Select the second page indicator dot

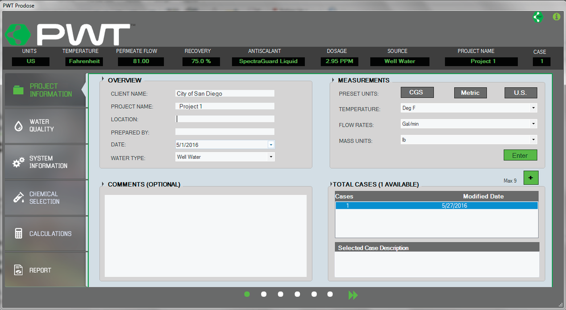tap(264, 294)
